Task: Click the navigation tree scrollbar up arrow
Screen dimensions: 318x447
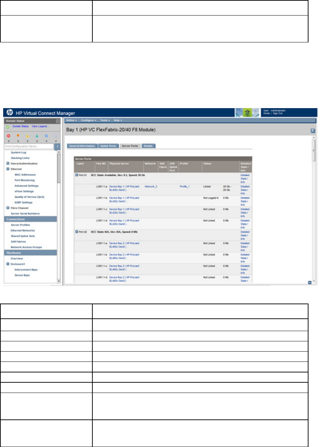Action: tap(59, 152)
